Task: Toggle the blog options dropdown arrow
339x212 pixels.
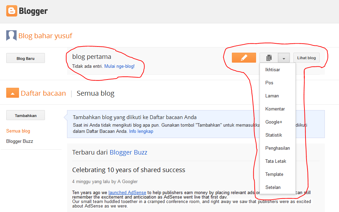Action: 284,58
